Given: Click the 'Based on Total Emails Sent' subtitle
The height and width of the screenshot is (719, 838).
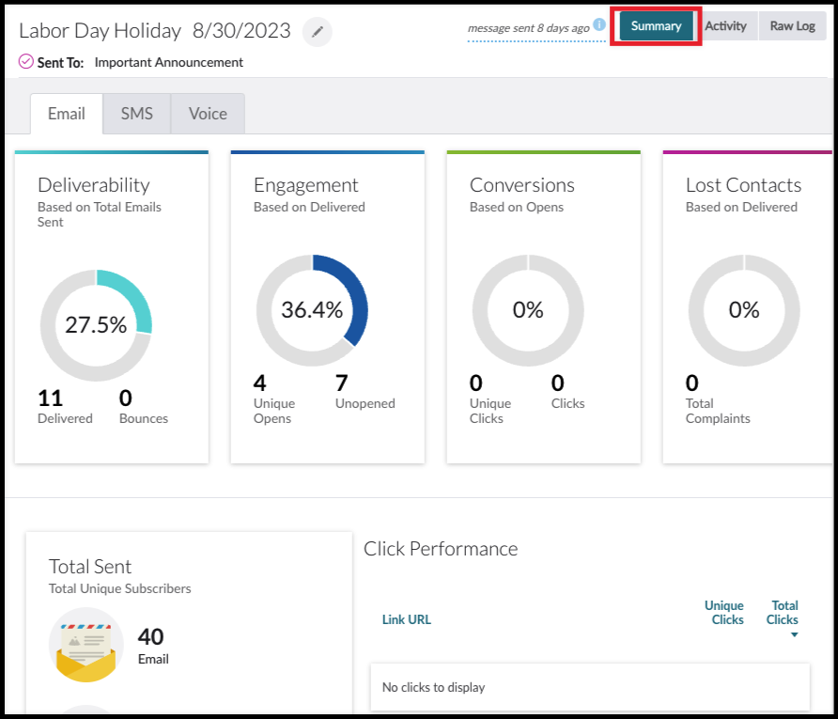Looking at the screenshot, I should (x=100, y=214).
